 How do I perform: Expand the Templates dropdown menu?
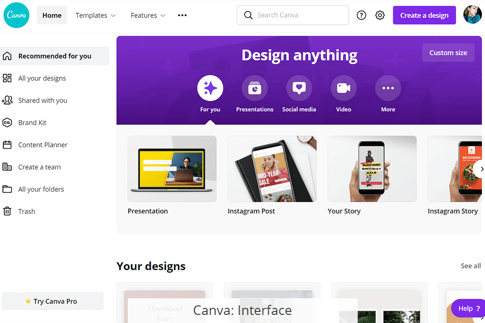[95, 15]
